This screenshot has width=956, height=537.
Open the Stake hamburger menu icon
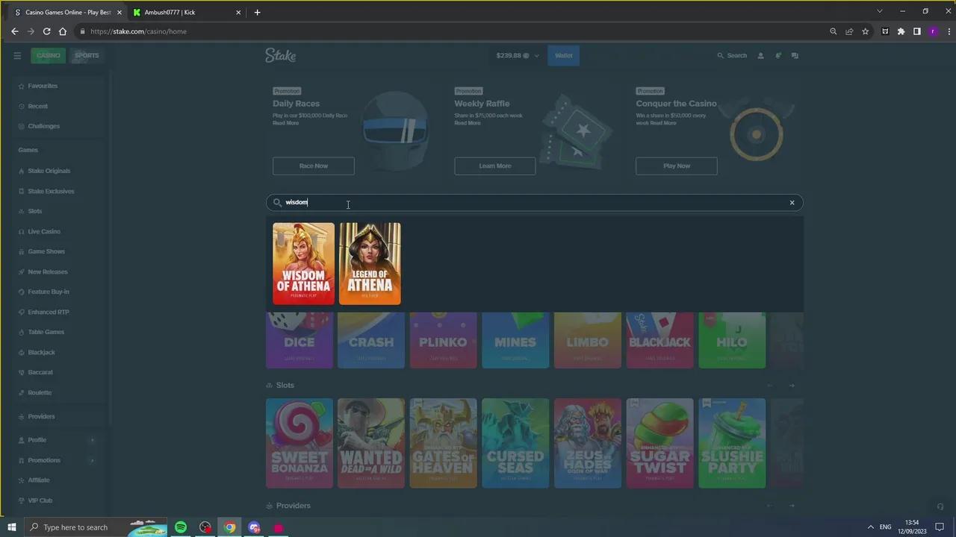coord(17,55)
